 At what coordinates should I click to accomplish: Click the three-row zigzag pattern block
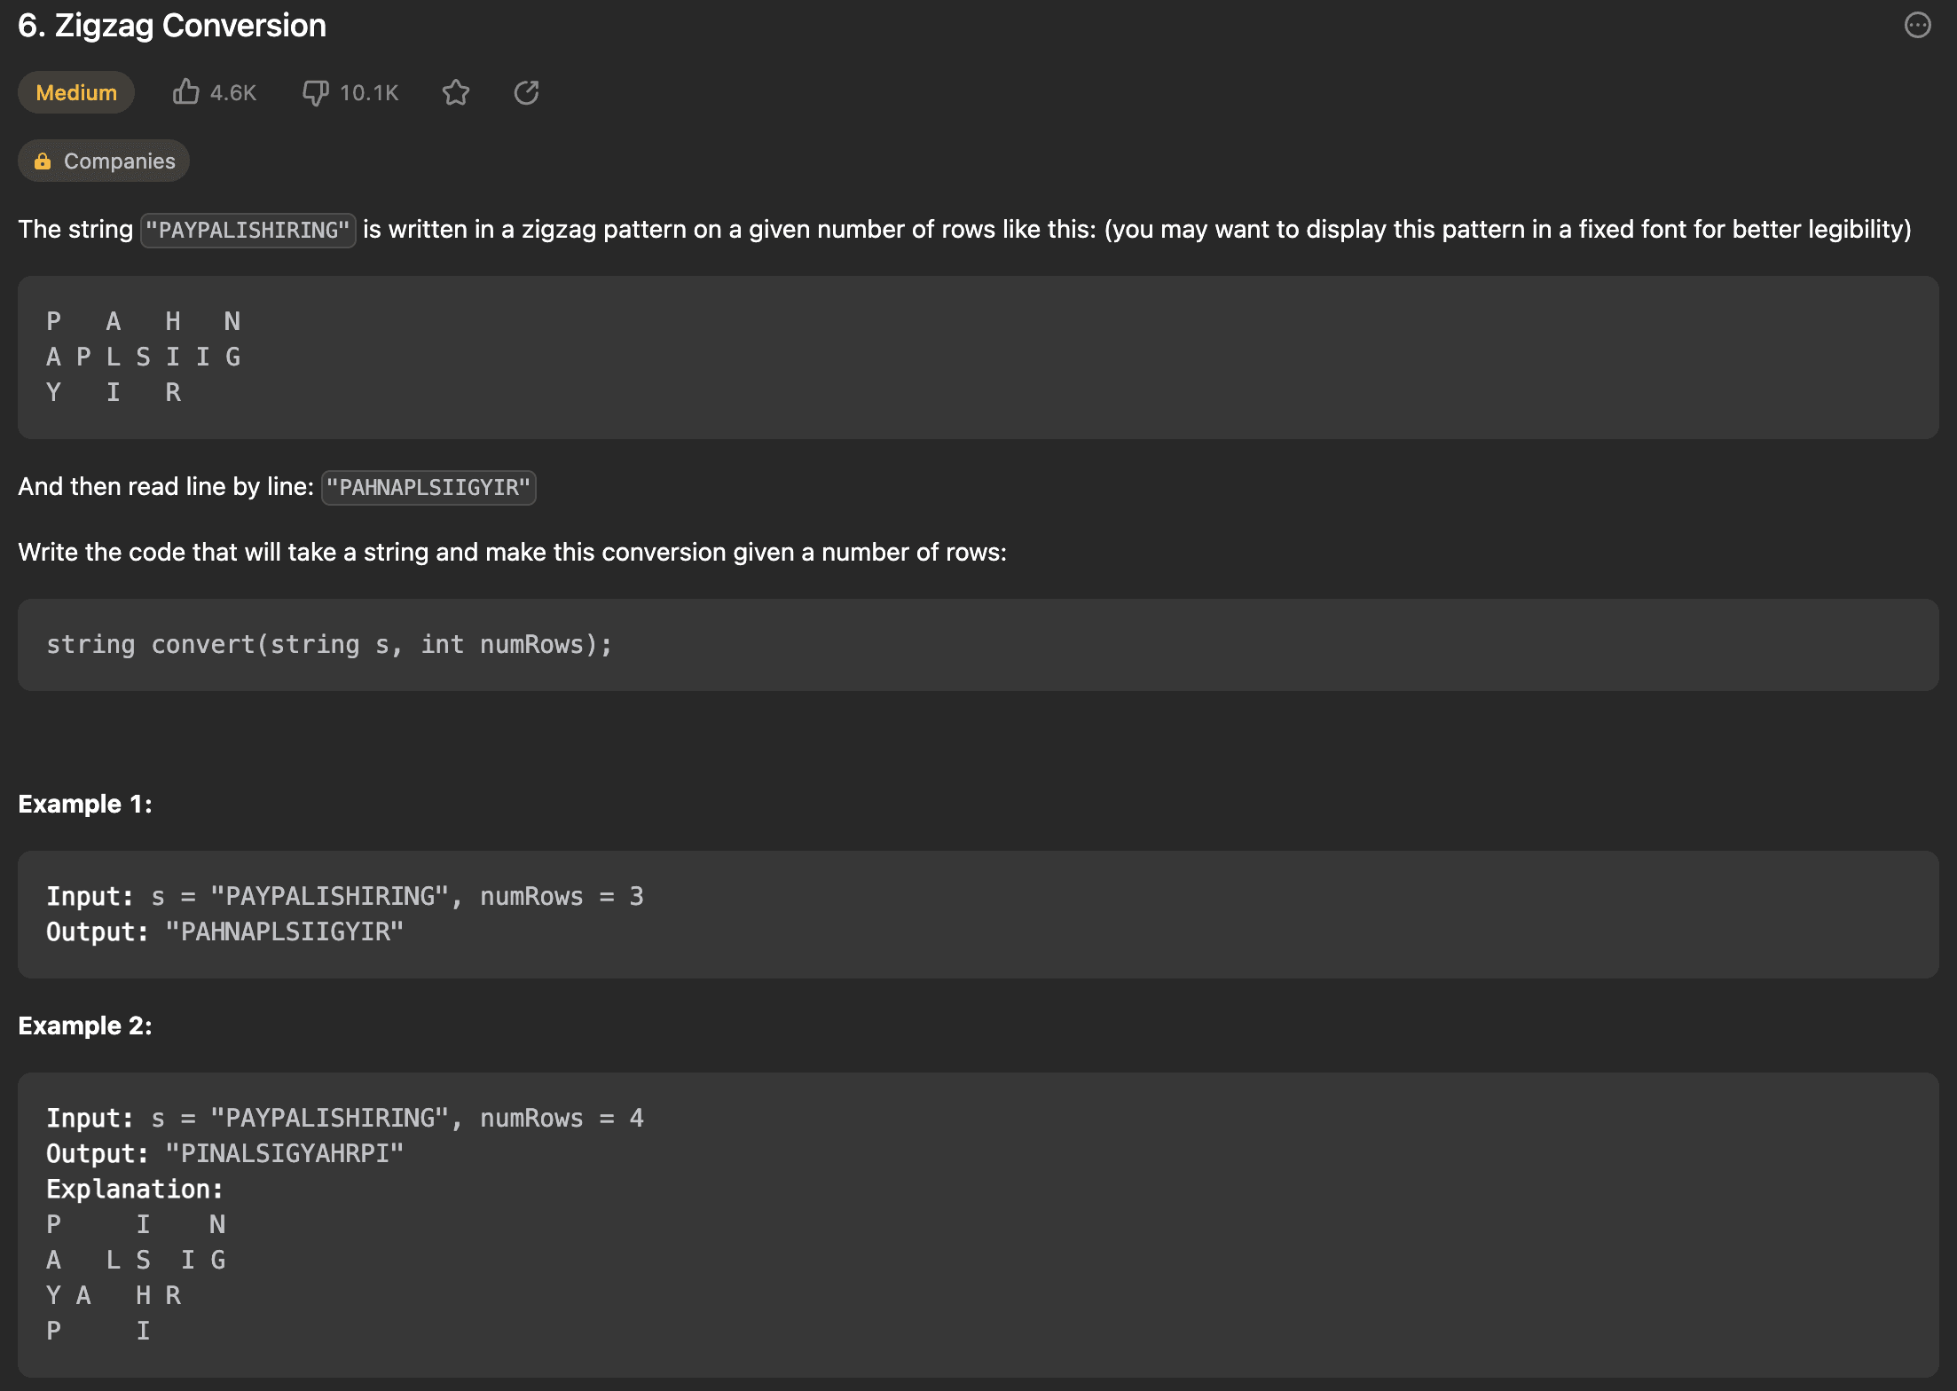click(144, 357)
